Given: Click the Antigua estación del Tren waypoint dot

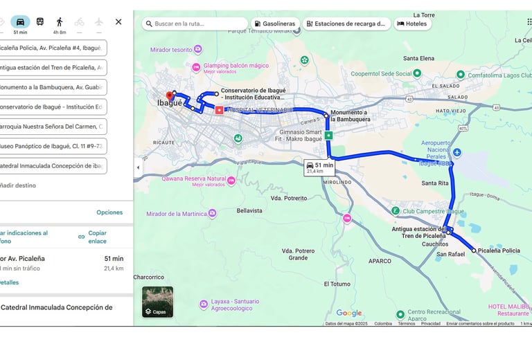Looking at the screenshot, I should click(448, 233).
